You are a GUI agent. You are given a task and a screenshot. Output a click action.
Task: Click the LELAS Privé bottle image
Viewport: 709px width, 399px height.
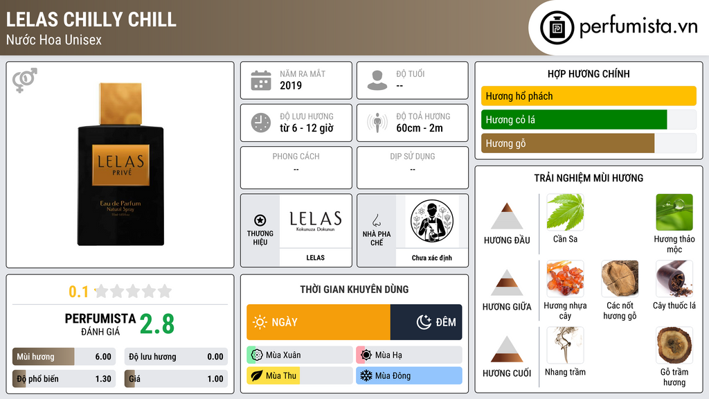click(120, 164)
